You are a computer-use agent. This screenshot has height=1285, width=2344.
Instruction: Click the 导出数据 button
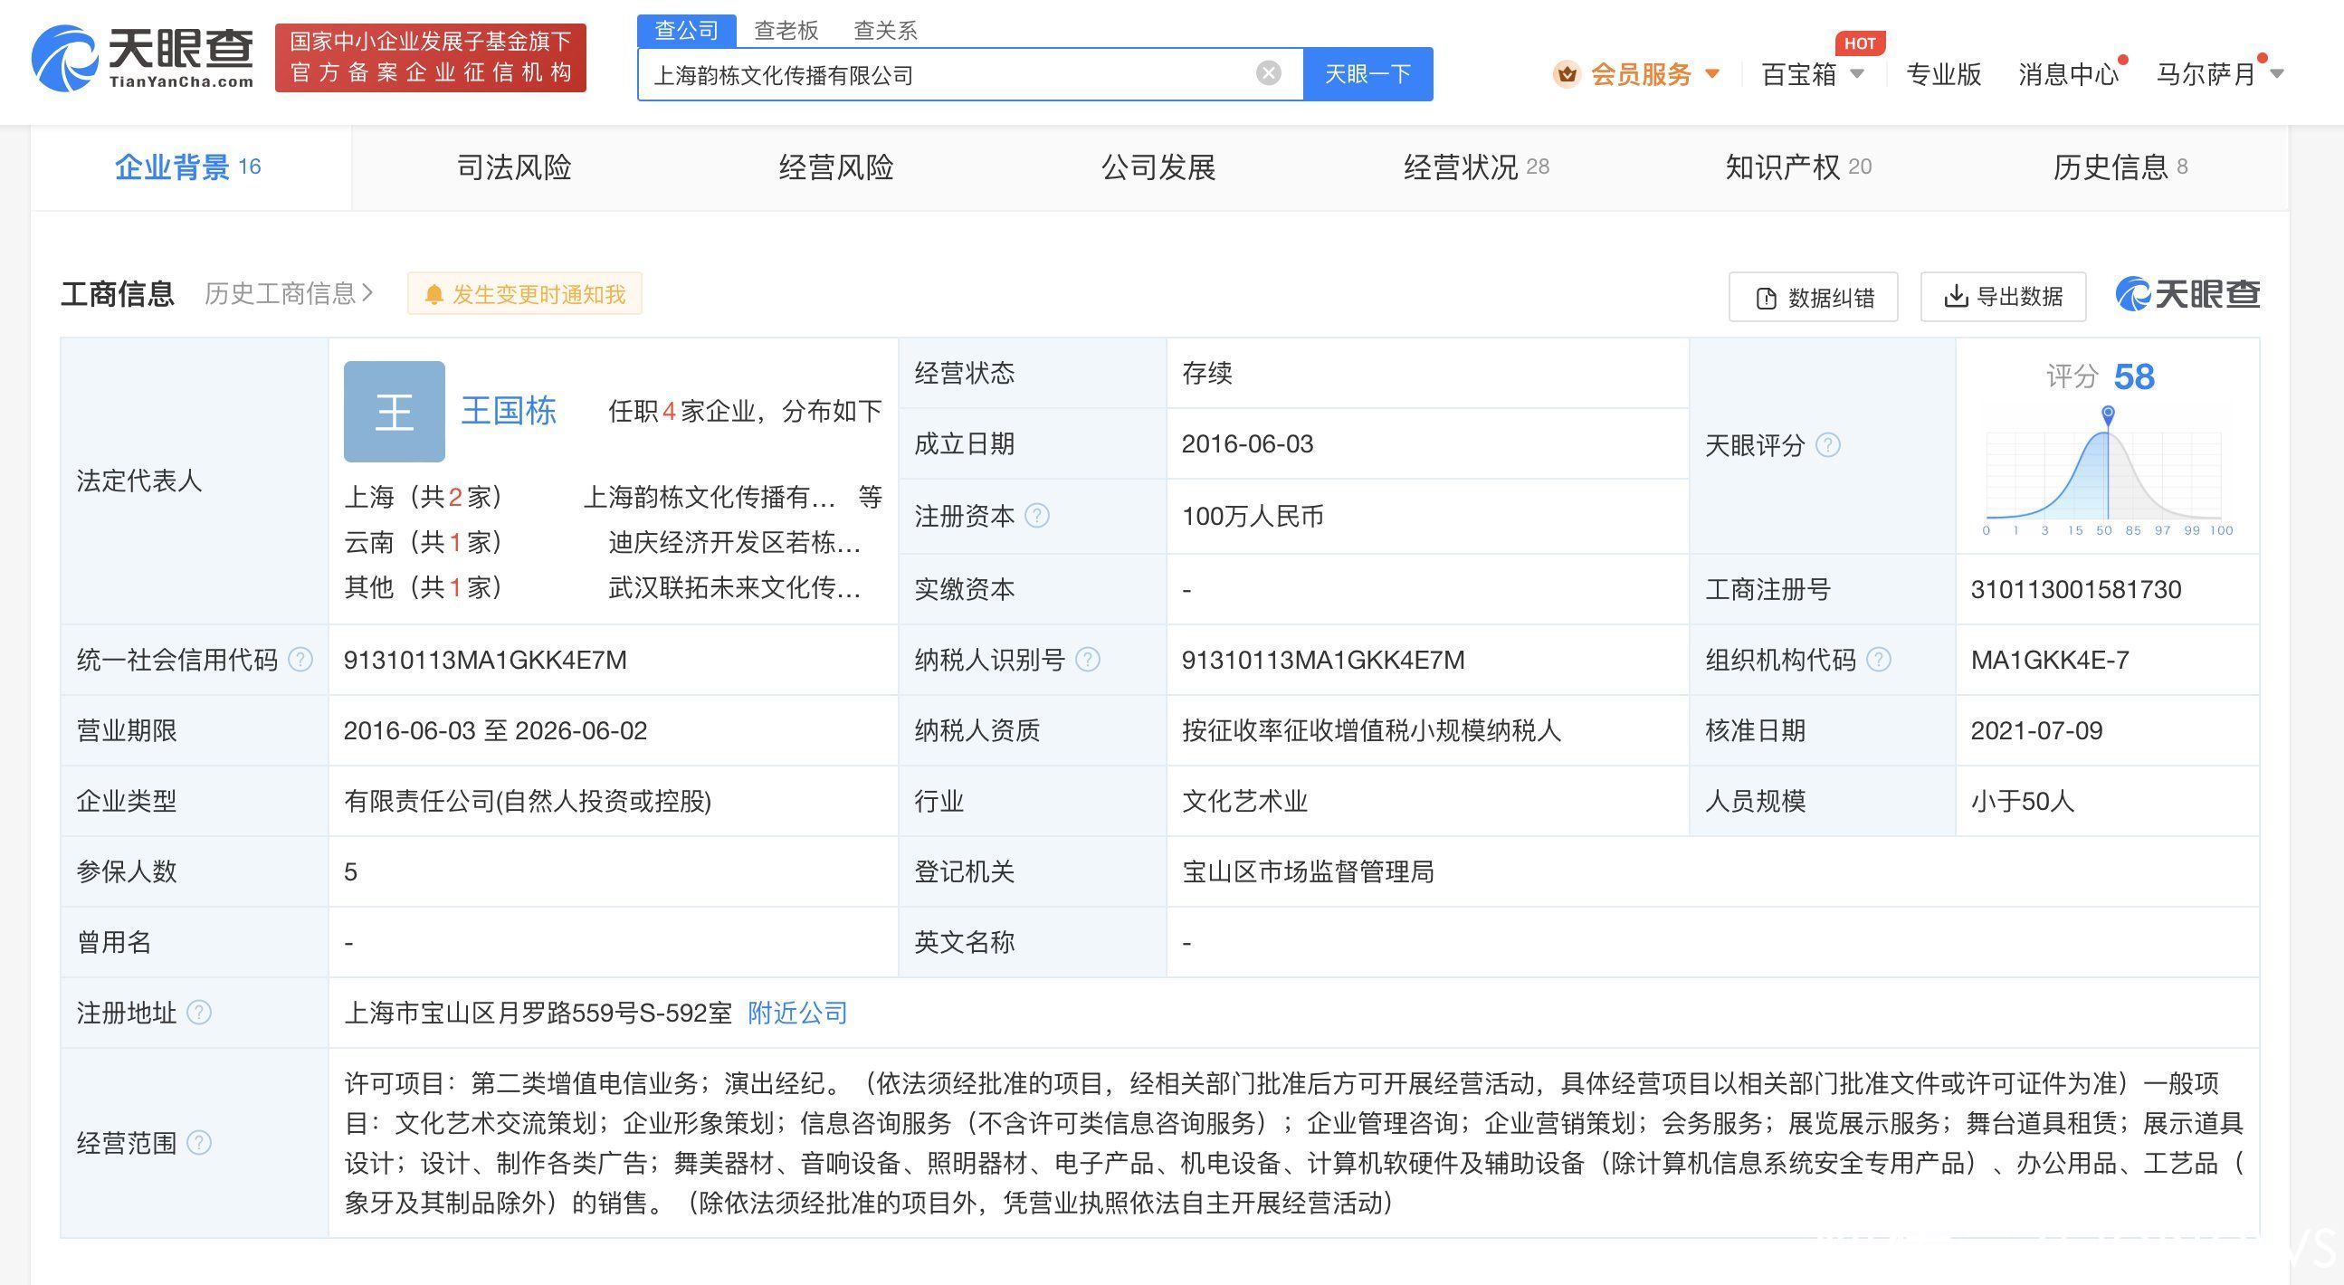2003,297
